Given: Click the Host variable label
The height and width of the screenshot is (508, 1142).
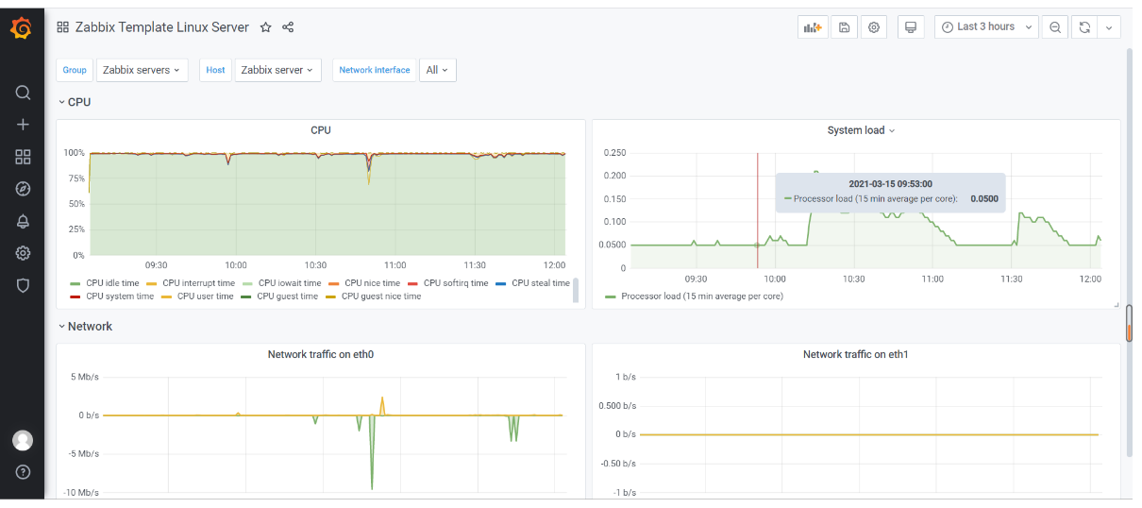Looking at the screenshot, I should (x=216, y=70).
